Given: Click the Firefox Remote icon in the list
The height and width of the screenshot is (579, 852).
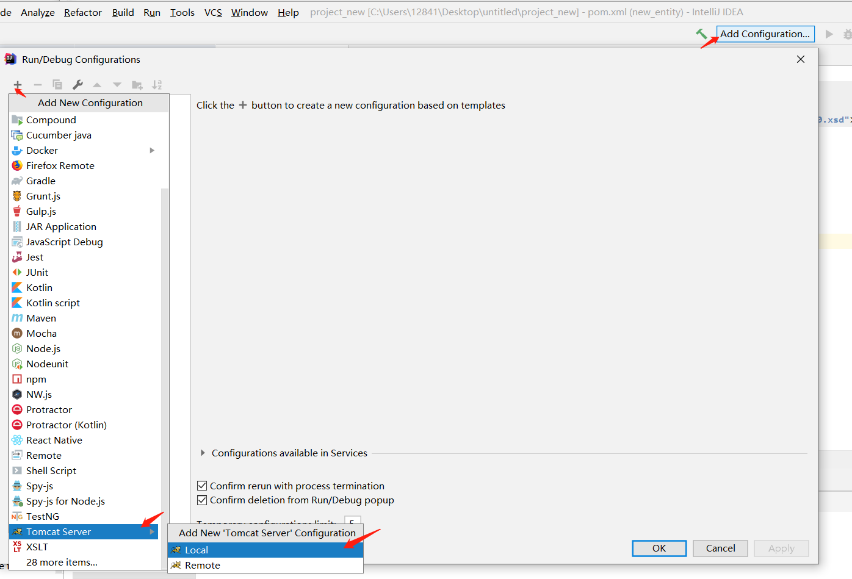Looking at the screenshot, I should pos(17,165).
